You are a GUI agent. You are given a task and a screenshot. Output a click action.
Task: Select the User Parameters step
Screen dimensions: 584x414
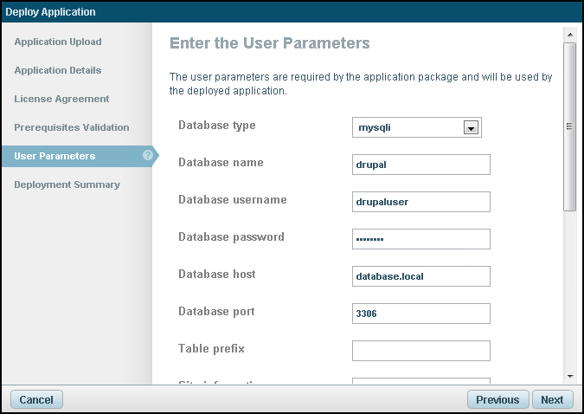click(x=55, y=156)
